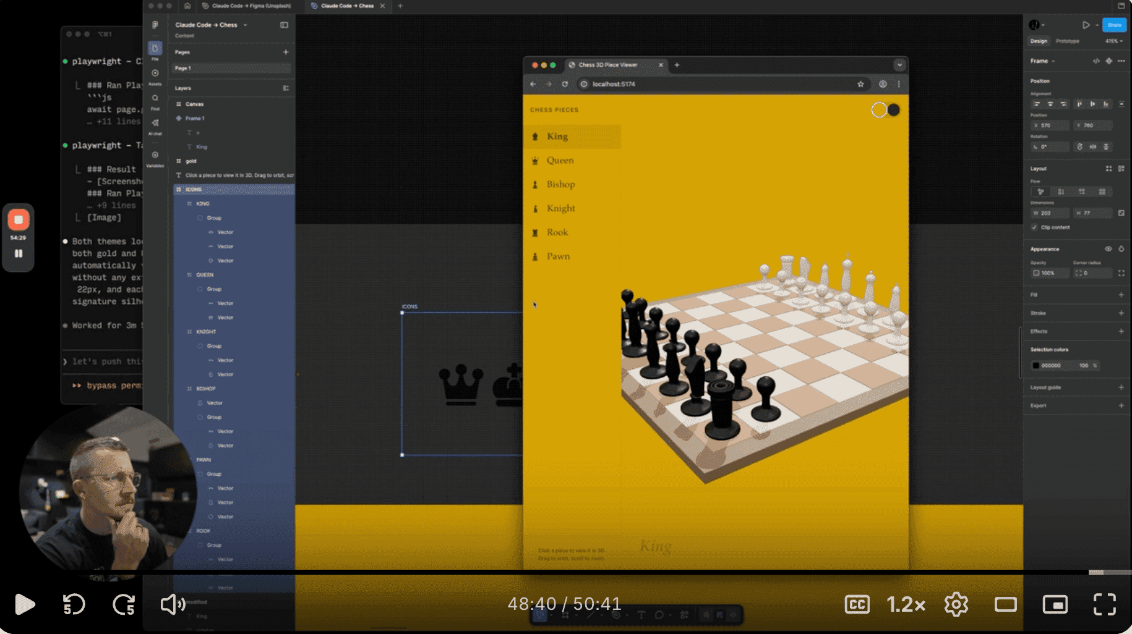Go to Figma home icon in tab bar
1132x634 pixels.
[187, 6]
